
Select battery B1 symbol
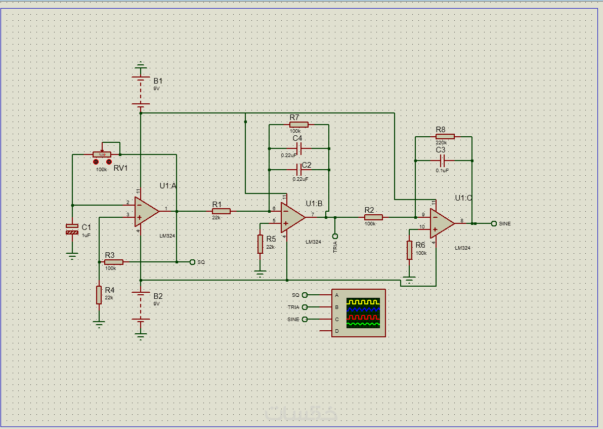(x=141, y=91)
